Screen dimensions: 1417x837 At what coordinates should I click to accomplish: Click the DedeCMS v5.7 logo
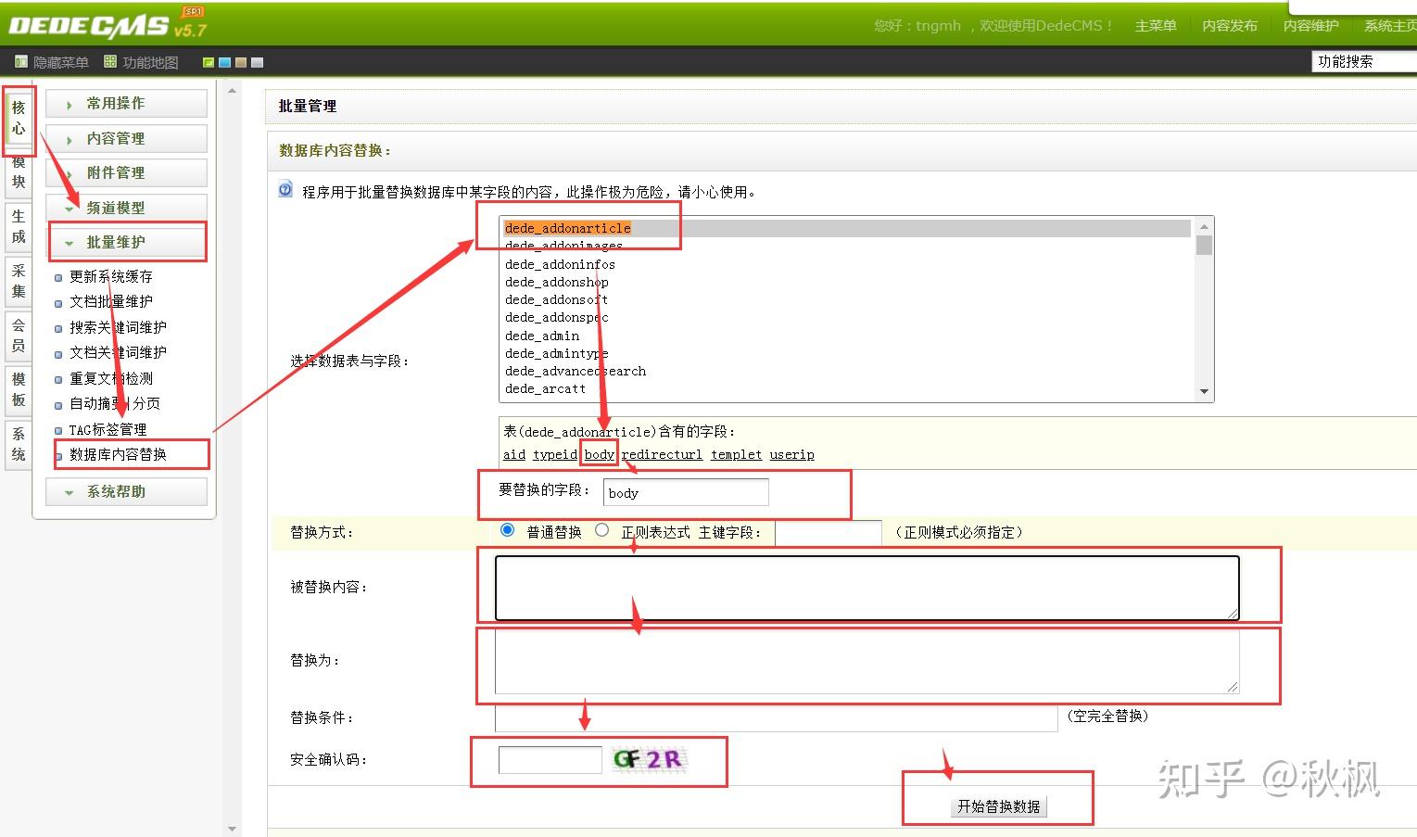coord(107,25)
